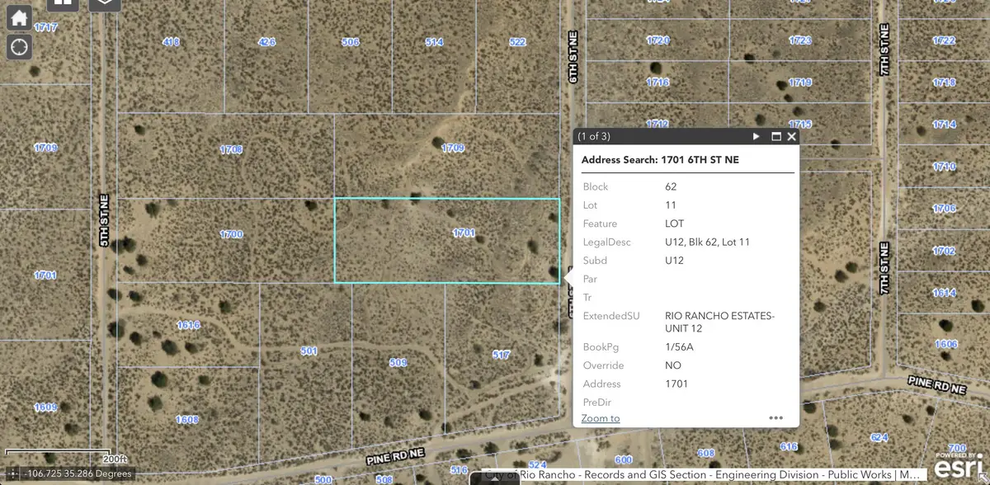Click parcel label 1717
990x485 pixels.
click(x=46, y=28)
